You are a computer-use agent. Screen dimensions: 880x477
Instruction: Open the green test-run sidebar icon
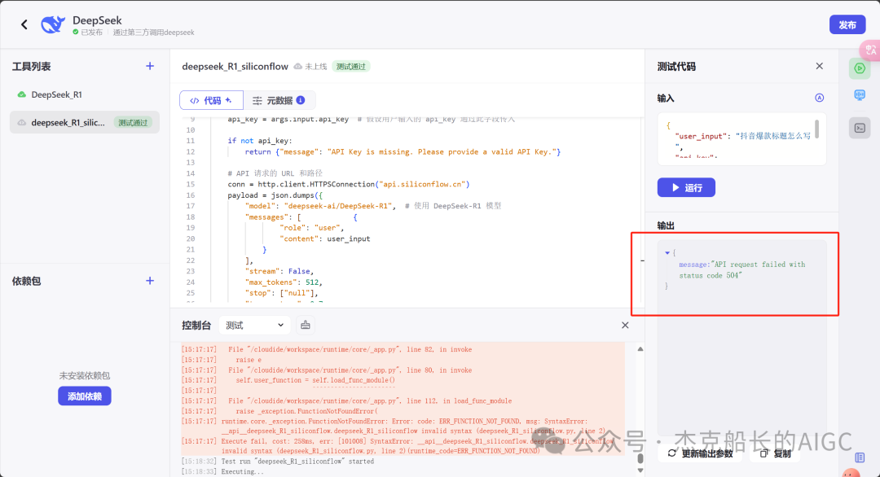point(860,68)
